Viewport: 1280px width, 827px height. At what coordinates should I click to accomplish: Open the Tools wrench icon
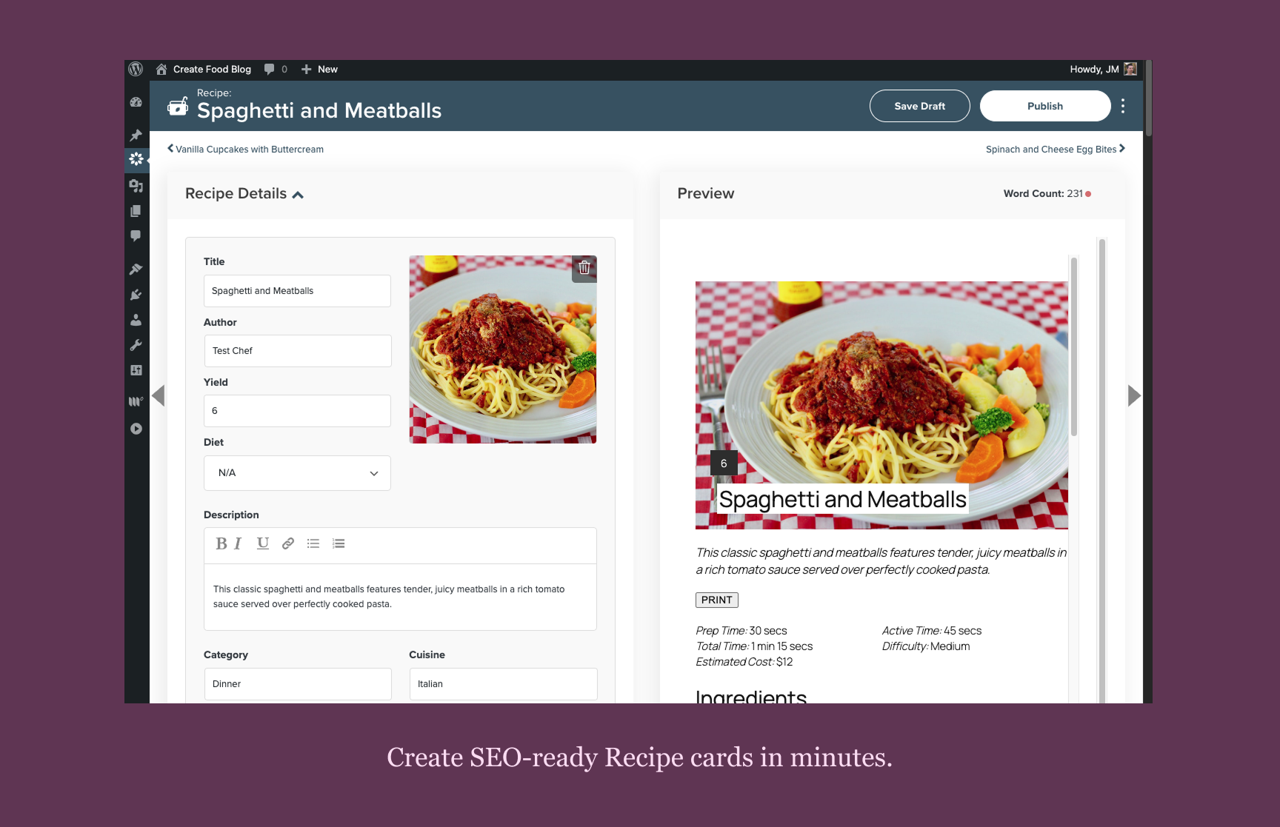tap(136, 345)
